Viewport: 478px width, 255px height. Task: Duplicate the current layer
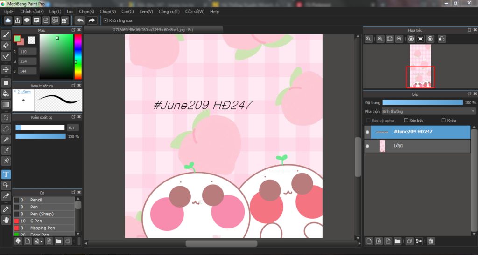[409, 242]
